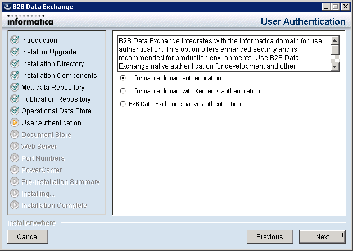Click the description box scroll down arrow
The image size is (353, 251).
[x=335, y=67]
